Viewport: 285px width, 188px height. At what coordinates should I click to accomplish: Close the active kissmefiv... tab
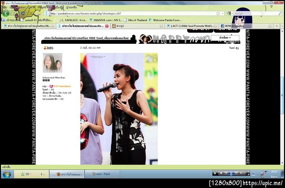pyautogui.click(x=107, y=26)
